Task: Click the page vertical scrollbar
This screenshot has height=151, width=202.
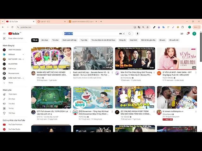Action: point(201,47)
